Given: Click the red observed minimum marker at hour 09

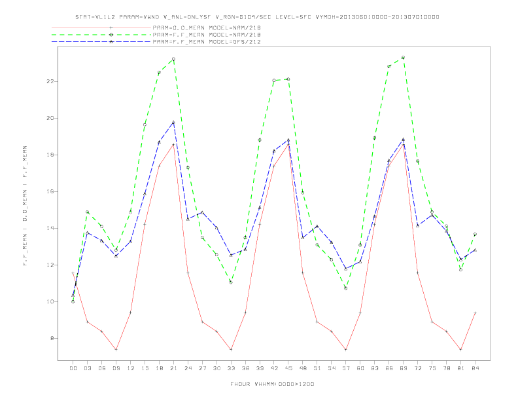Looking at the screenshot, I should pyautogui.click(x=116, y=350).
